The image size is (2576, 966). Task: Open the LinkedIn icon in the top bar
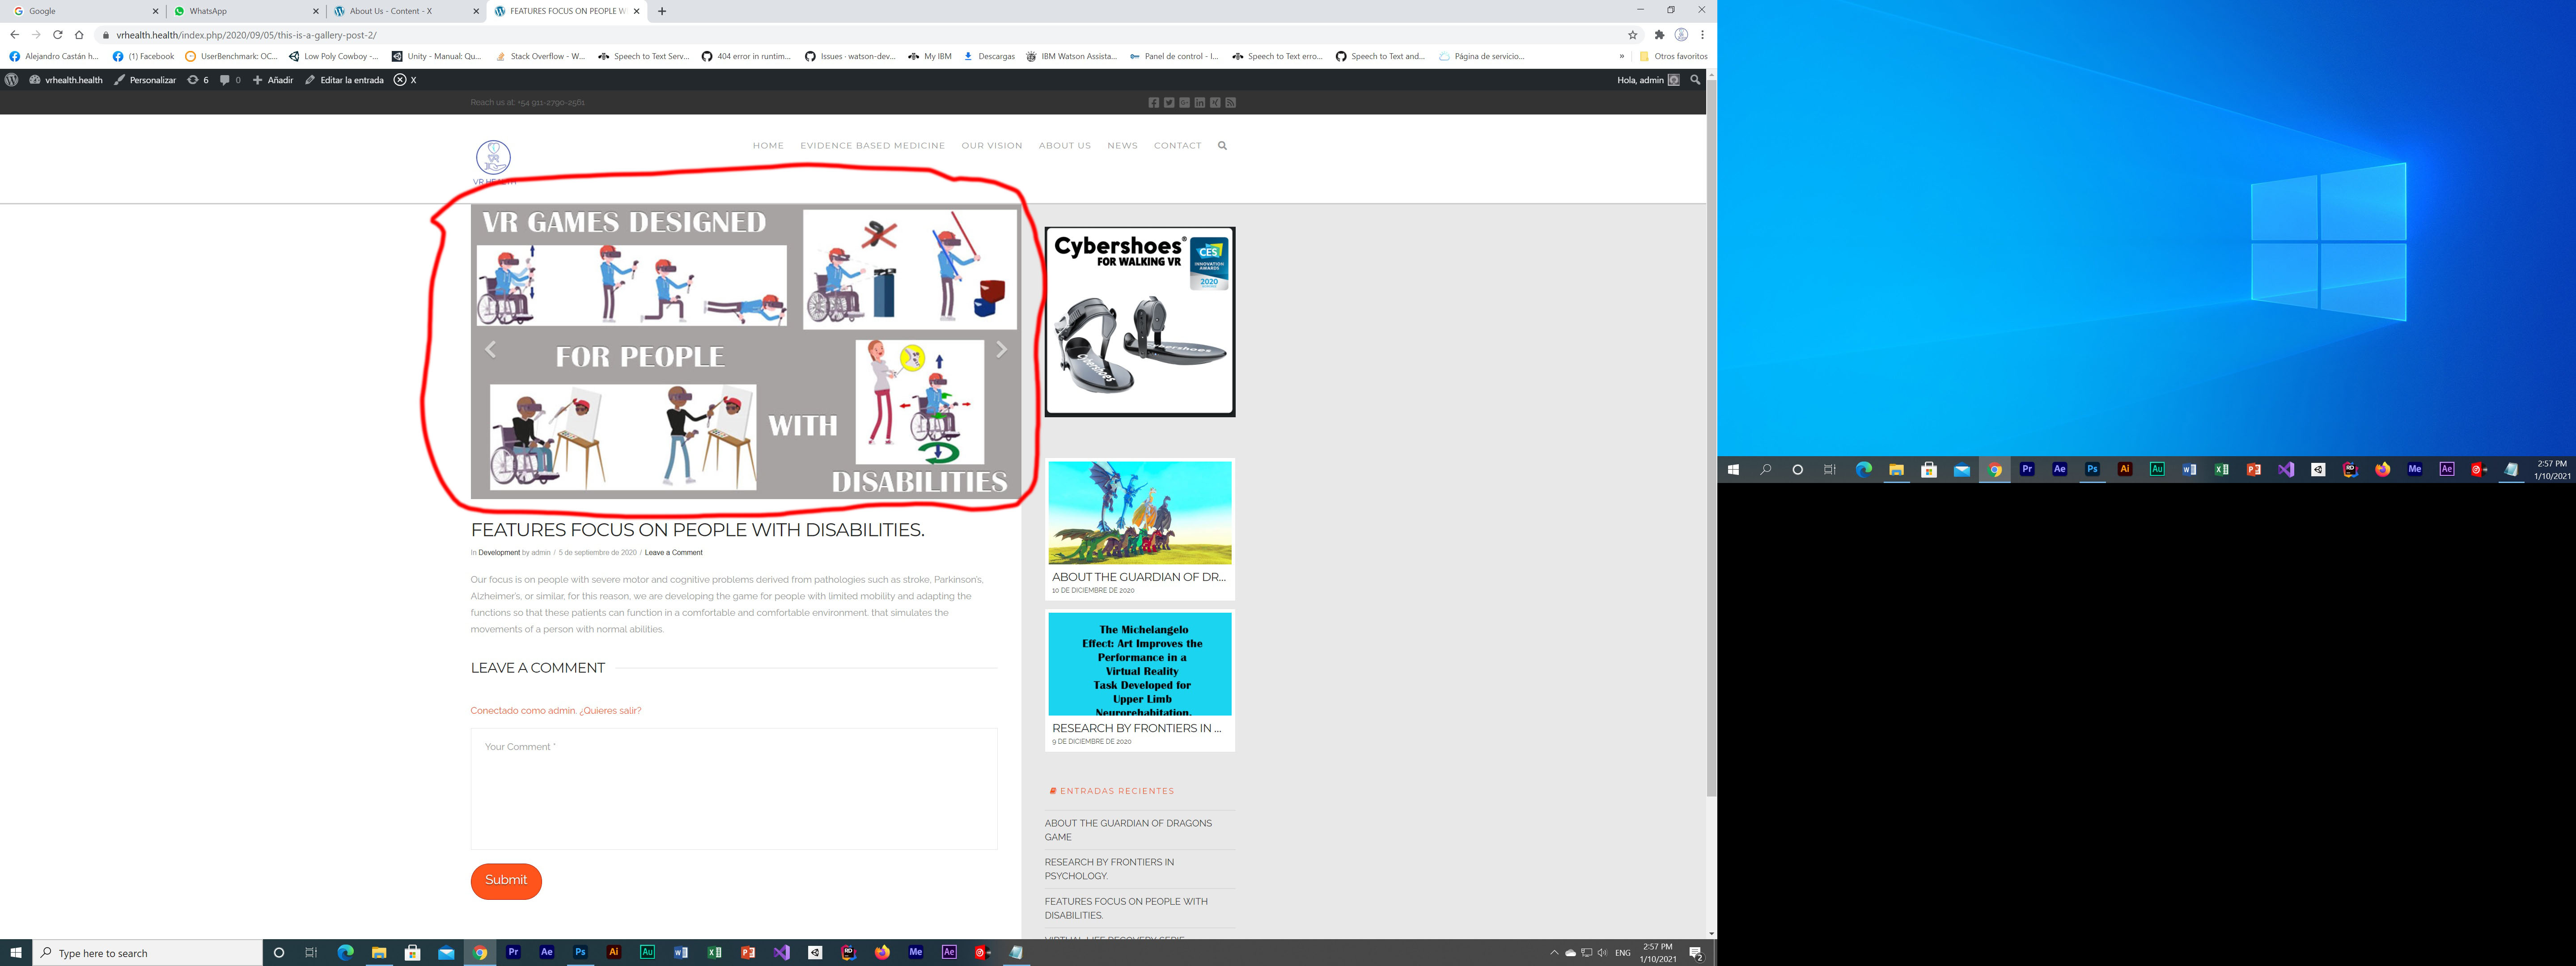(1200, 103)
